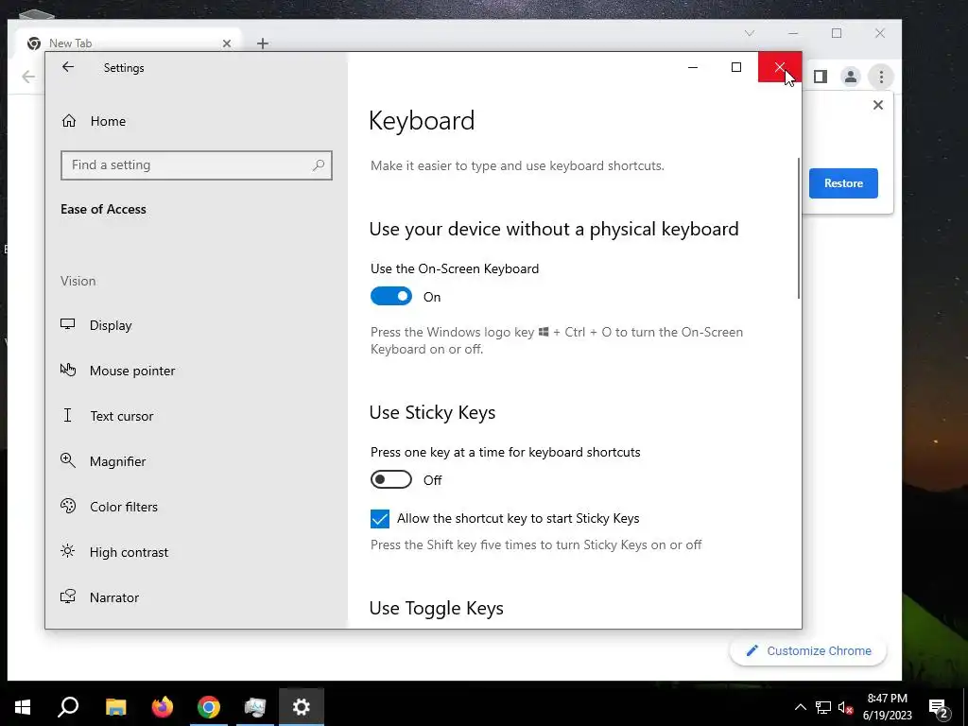
Task: Open Chrome profile avatar icon
Action: (850, 77)
